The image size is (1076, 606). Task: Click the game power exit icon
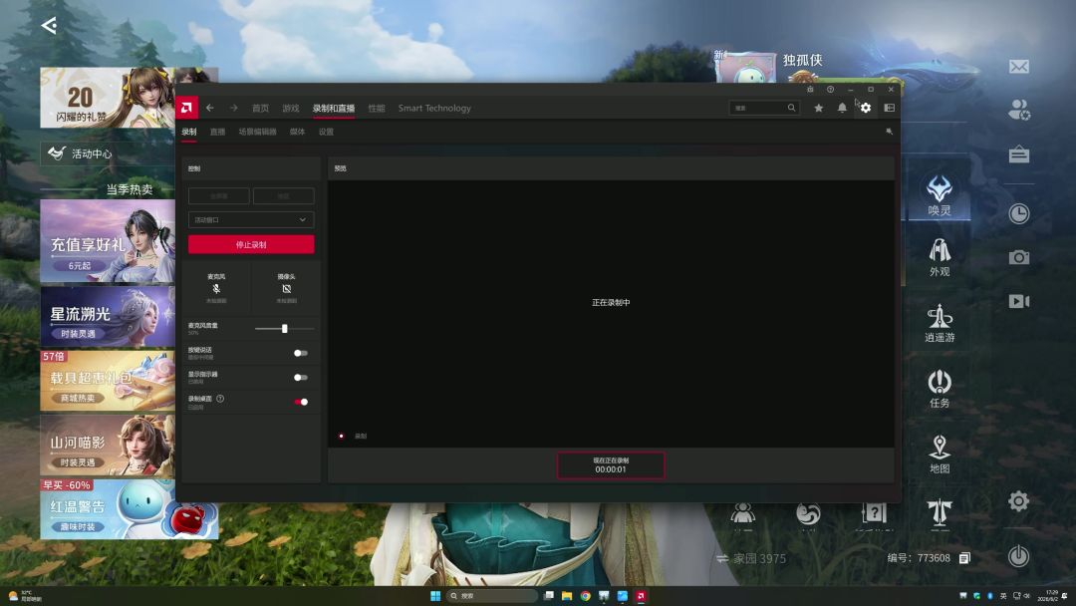(1018, 555)
